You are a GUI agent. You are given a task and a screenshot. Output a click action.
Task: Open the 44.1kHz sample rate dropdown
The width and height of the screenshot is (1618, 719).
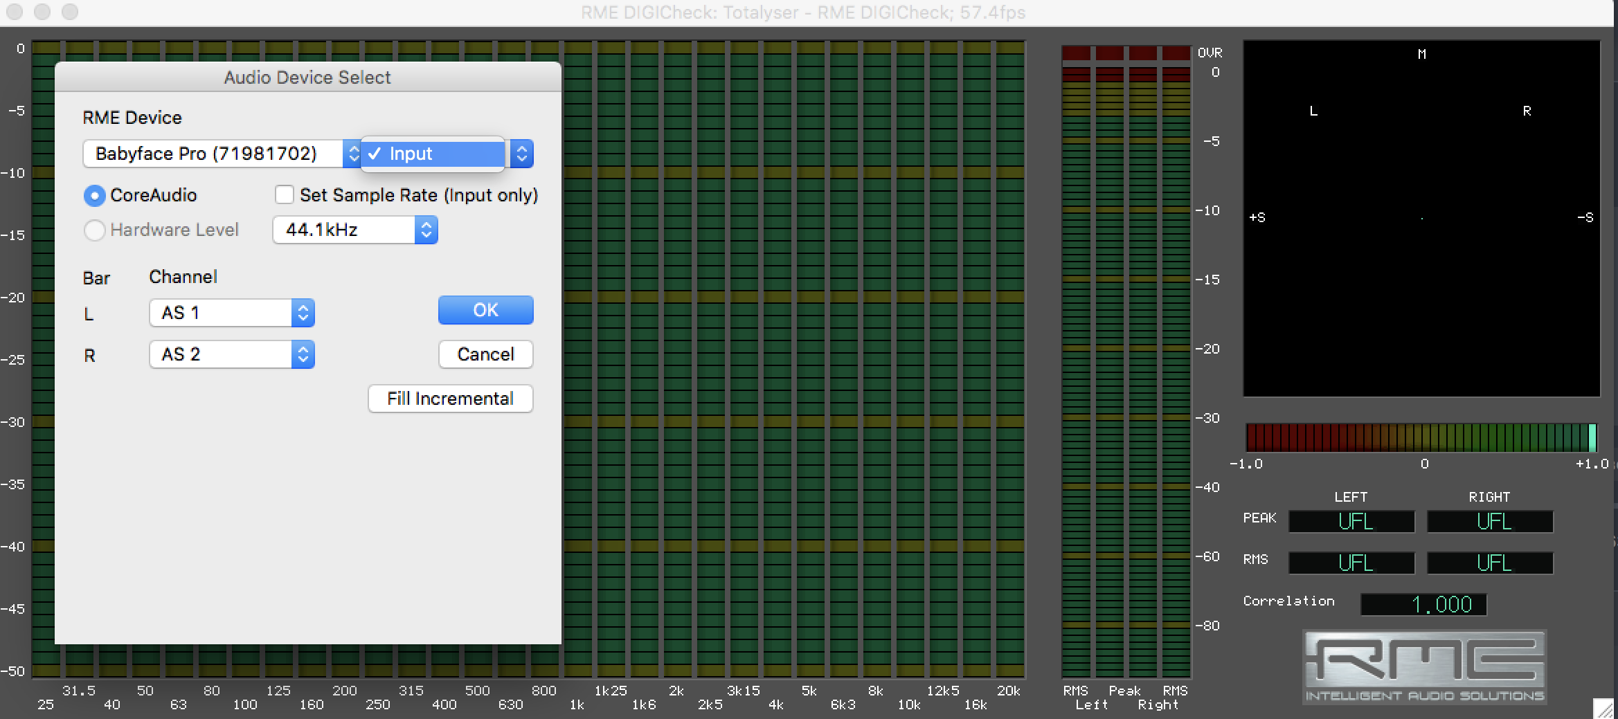pos(355,230)
